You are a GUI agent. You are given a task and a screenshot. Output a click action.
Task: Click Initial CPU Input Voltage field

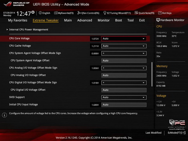click(x=124, y=105)
